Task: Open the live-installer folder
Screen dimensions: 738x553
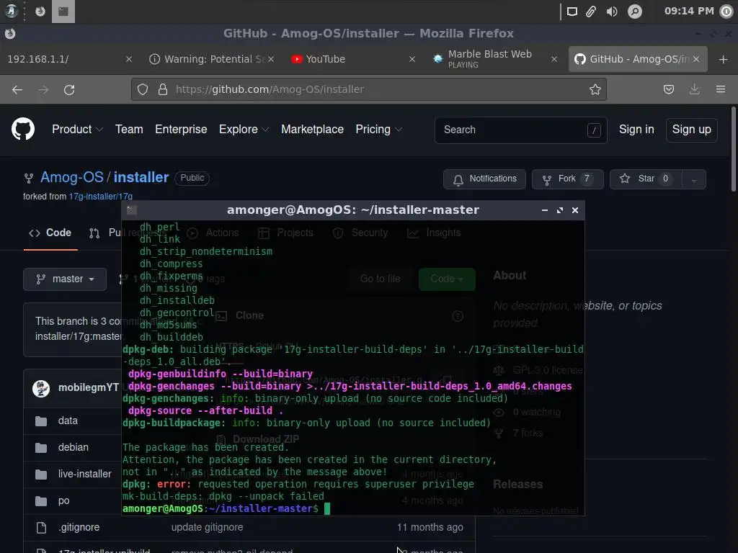Action: click(x=85, y=474)
